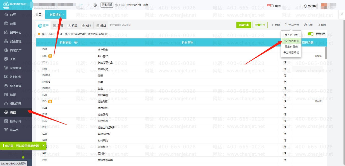Image resolution: width=345 pixels, height=166 pixels.
Task: Refresh the list with 刷新
Action: point(322,25)
